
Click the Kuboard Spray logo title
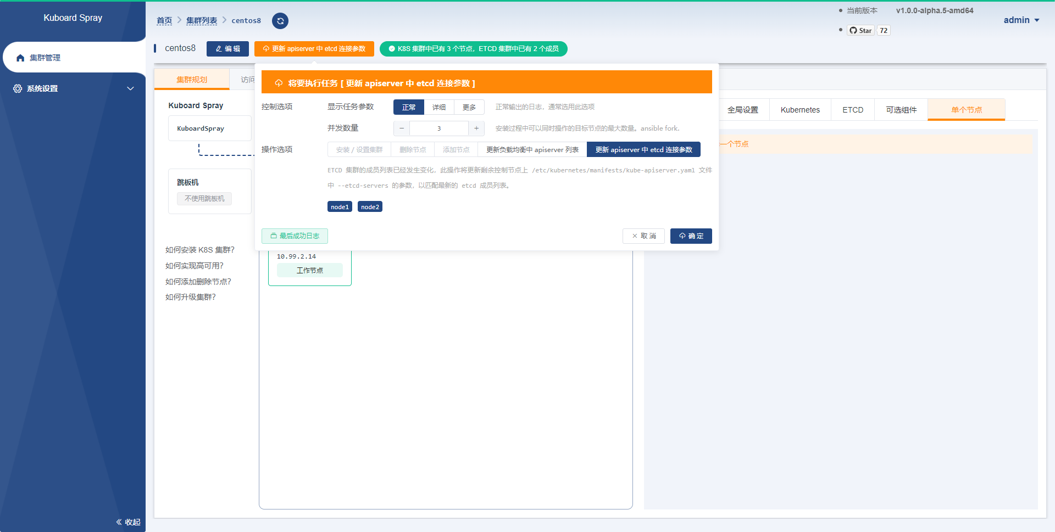(x=73, y=18)
